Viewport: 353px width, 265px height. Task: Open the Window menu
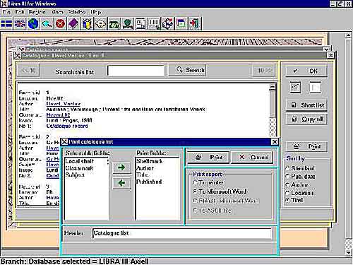(x=77, y=12)
